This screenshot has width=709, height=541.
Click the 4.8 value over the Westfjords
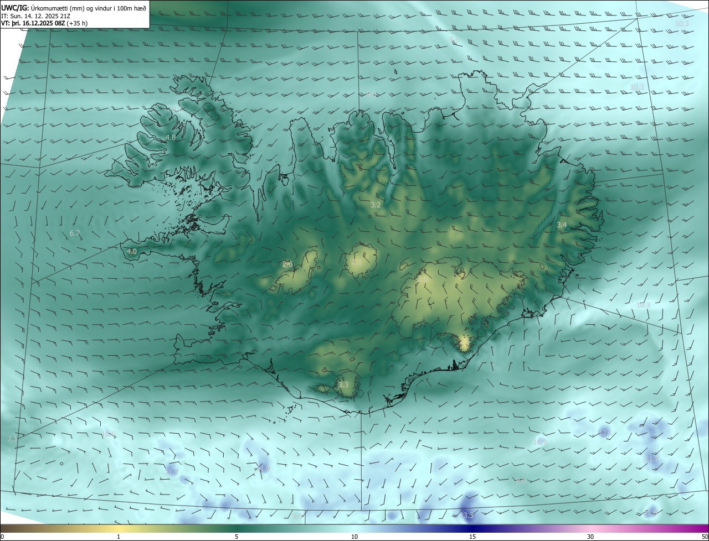click(x=171, y=137)
